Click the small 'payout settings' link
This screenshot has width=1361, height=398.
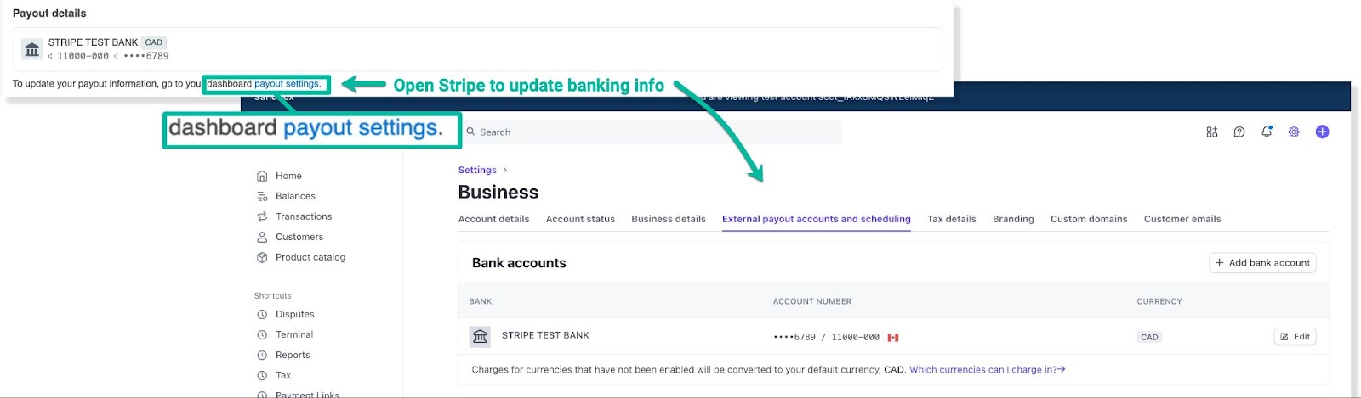pyautogui.click(x=288, y=84)
